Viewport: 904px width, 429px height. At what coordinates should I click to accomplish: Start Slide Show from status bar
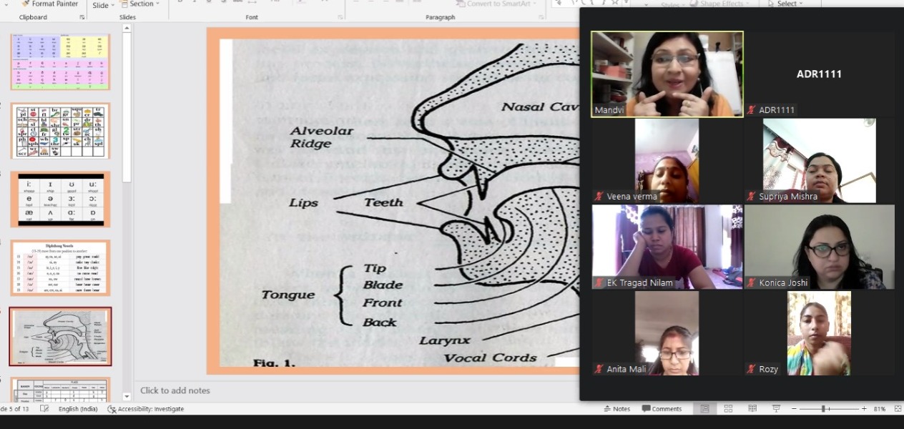click(775, 409)
